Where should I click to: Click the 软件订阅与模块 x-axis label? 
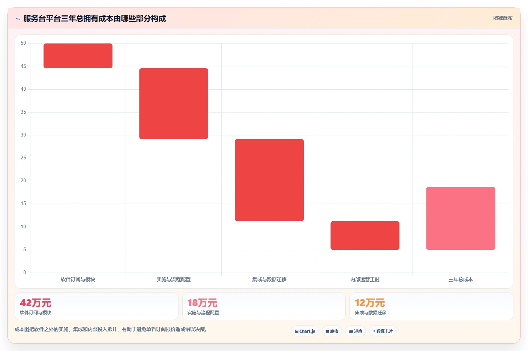coord(78,279)
